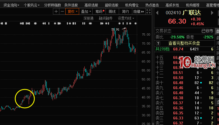
Task: Click 委差 value -2925
Action: tap(208, 37)
